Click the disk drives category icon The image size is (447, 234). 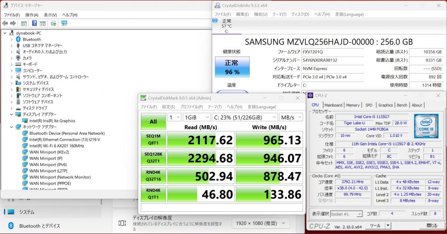point(18,108)
